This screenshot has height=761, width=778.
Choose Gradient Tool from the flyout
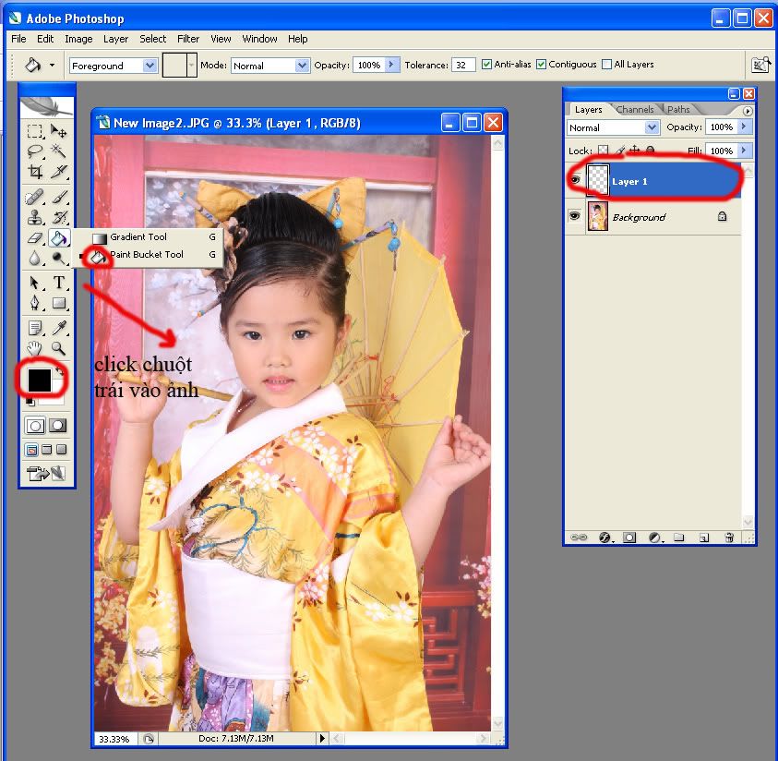138,237
